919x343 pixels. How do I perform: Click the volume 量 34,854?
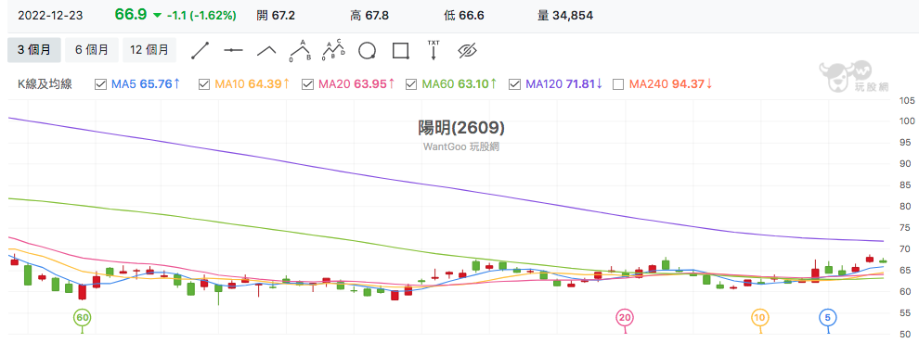click(565, 16)
